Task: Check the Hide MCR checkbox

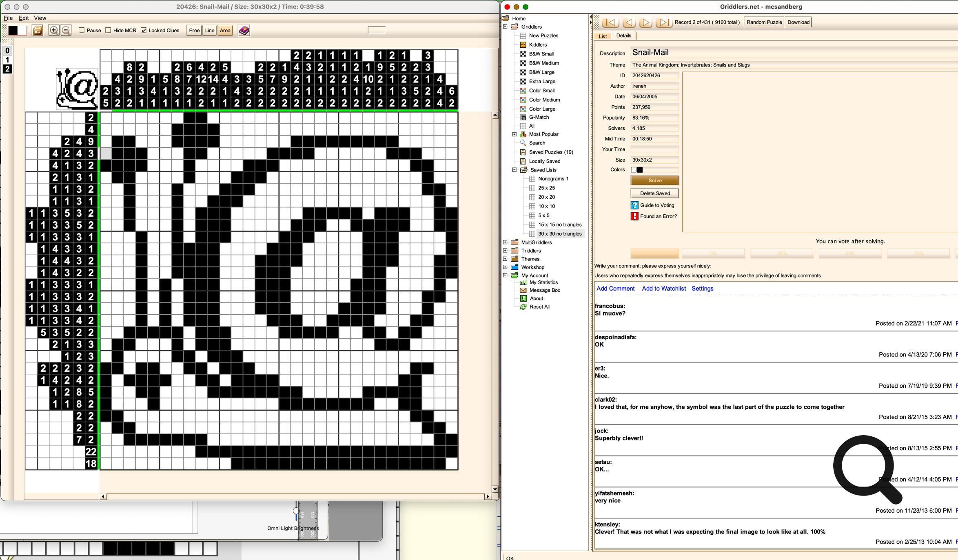Action: point(108,30)
